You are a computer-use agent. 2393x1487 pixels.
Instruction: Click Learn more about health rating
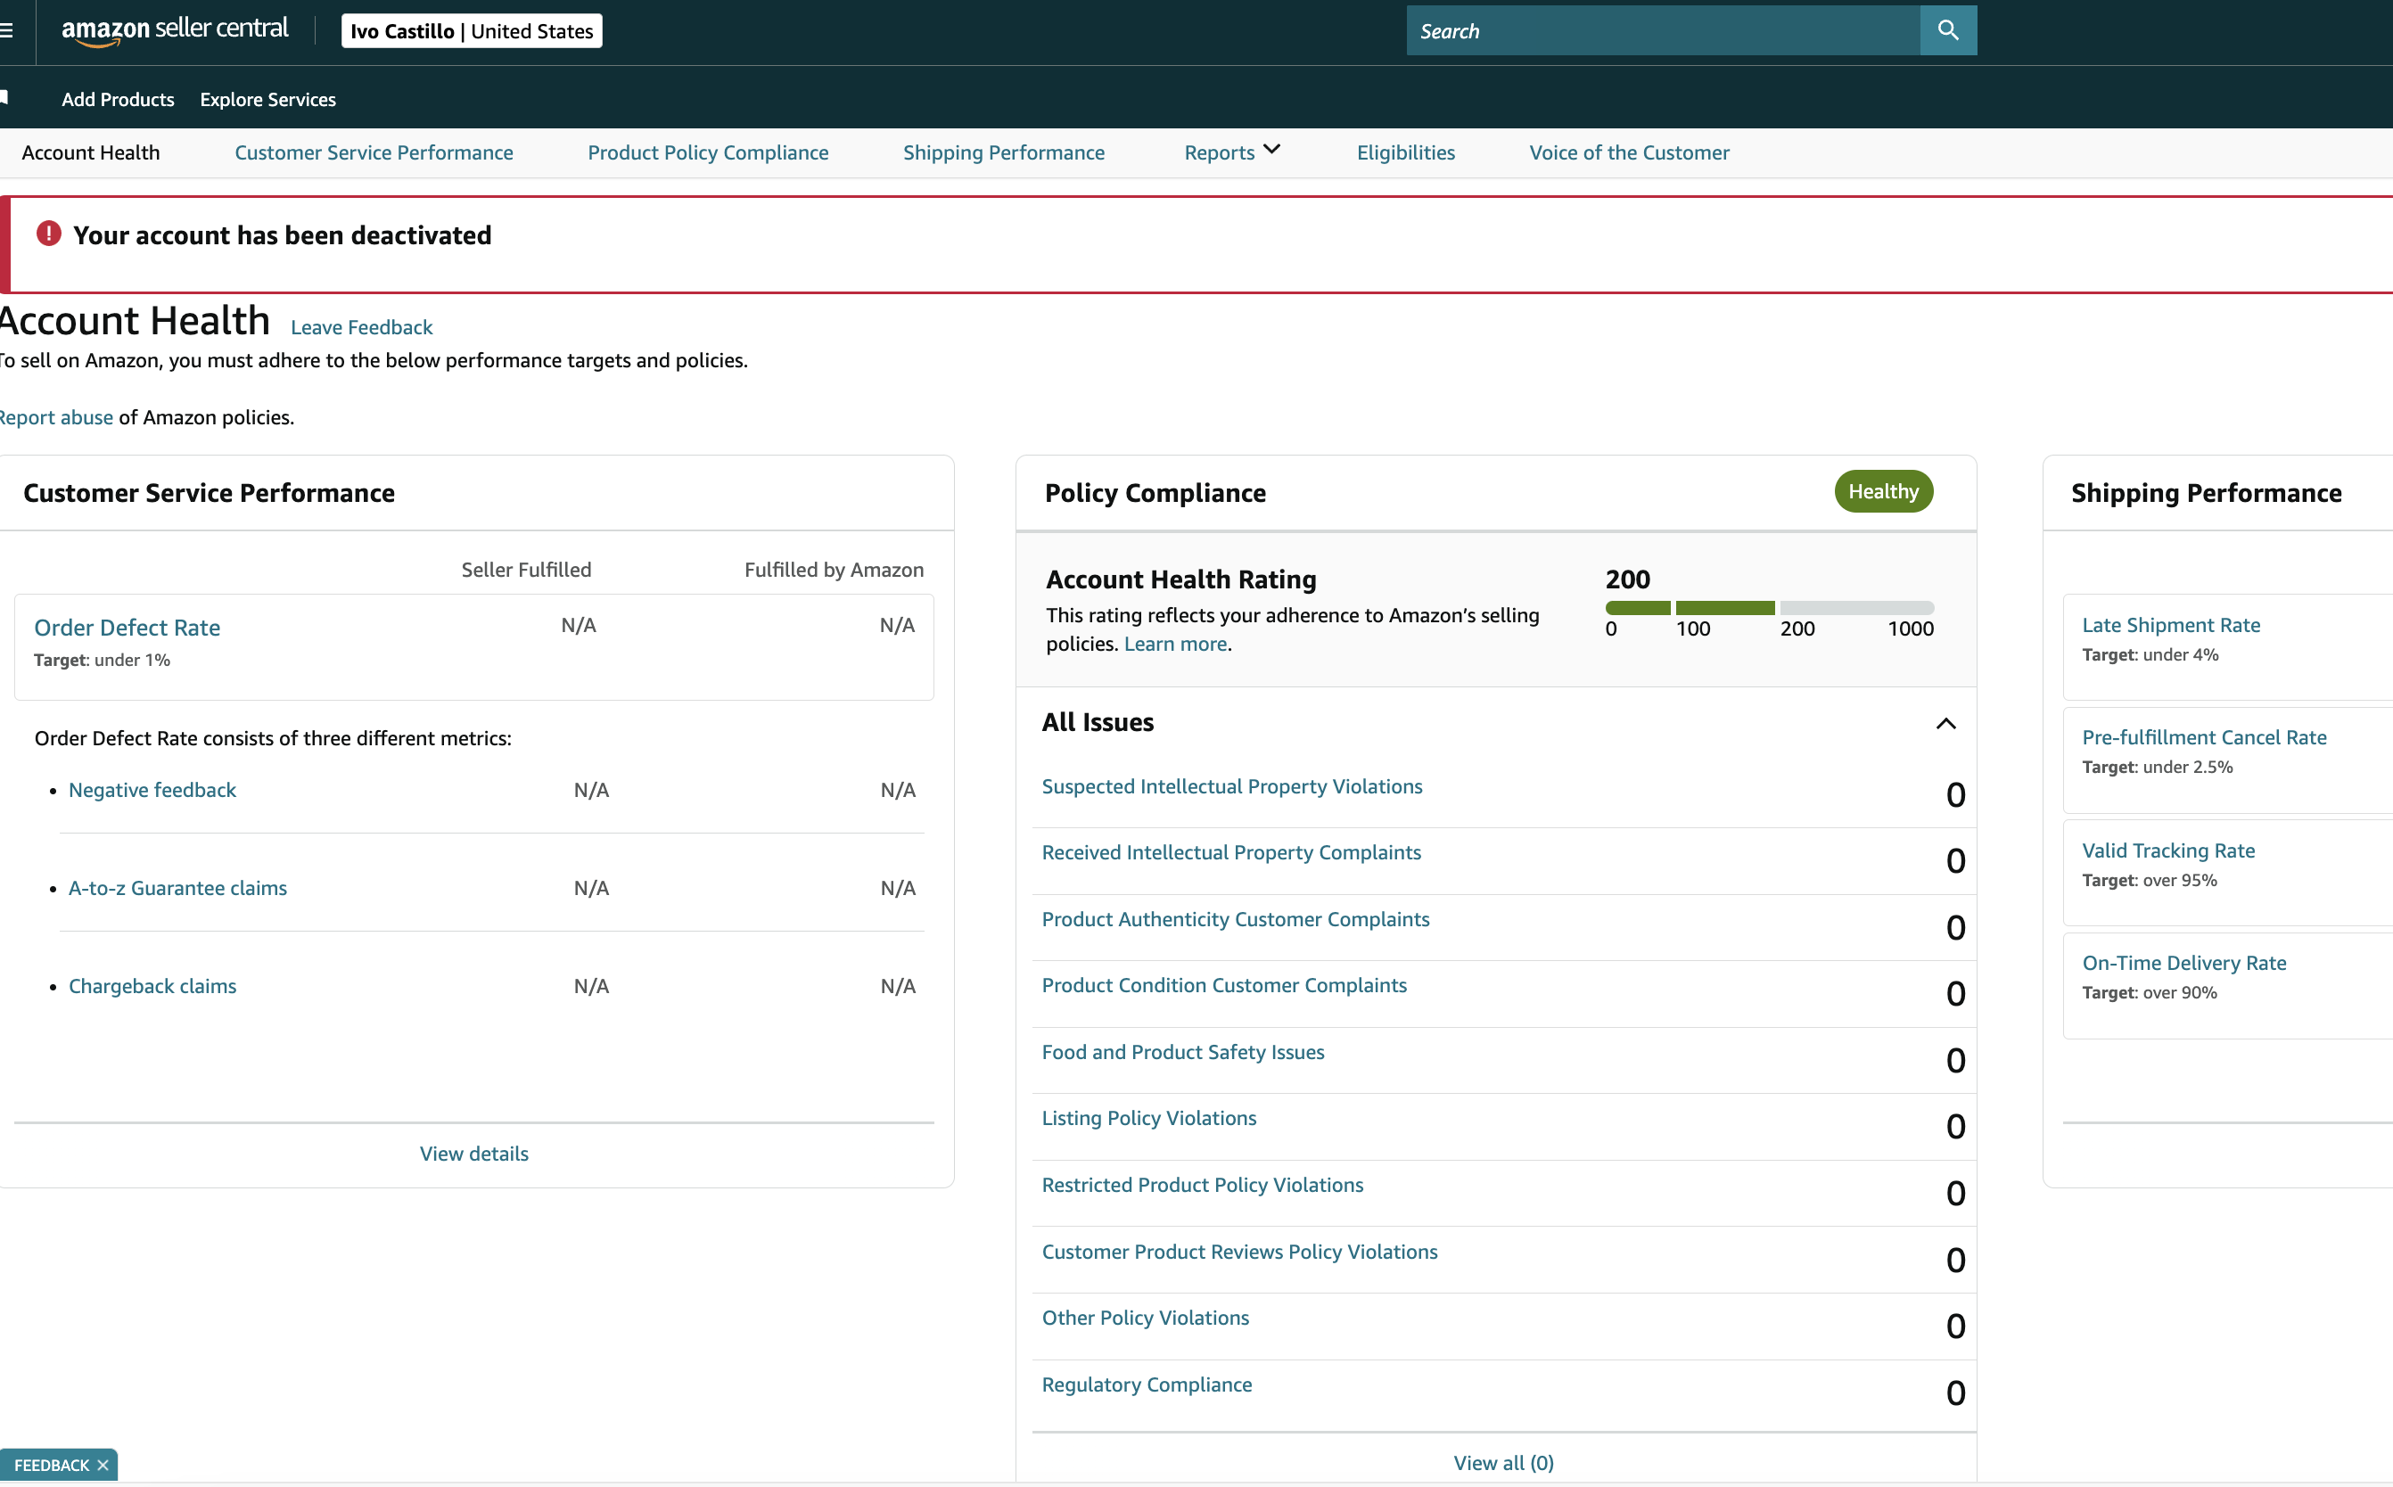(1175, 643)
